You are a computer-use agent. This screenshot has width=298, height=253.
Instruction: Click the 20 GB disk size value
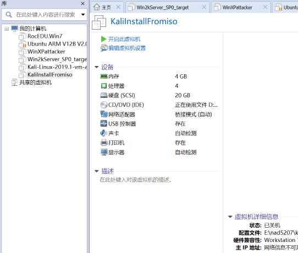[x=183, y=95]
